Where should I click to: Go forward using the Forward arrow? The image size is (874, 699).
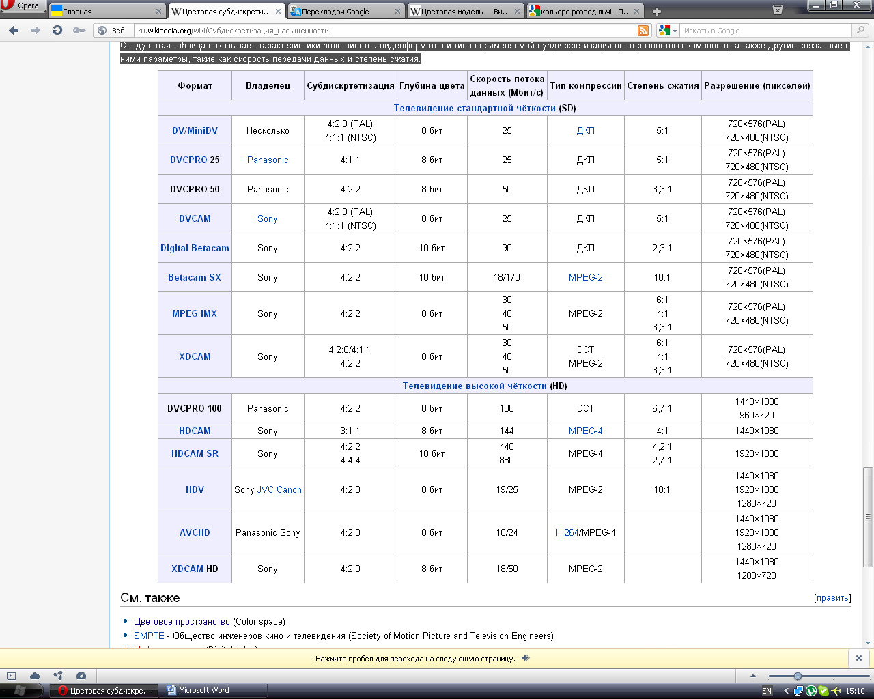[x=36, y=31]
